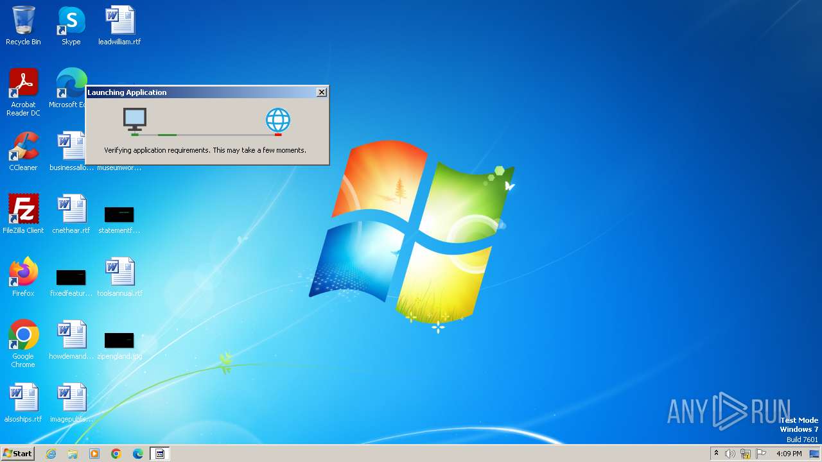Launch CCleaner from the desktop
Screen dimensions: 822x462
(23, 151)
